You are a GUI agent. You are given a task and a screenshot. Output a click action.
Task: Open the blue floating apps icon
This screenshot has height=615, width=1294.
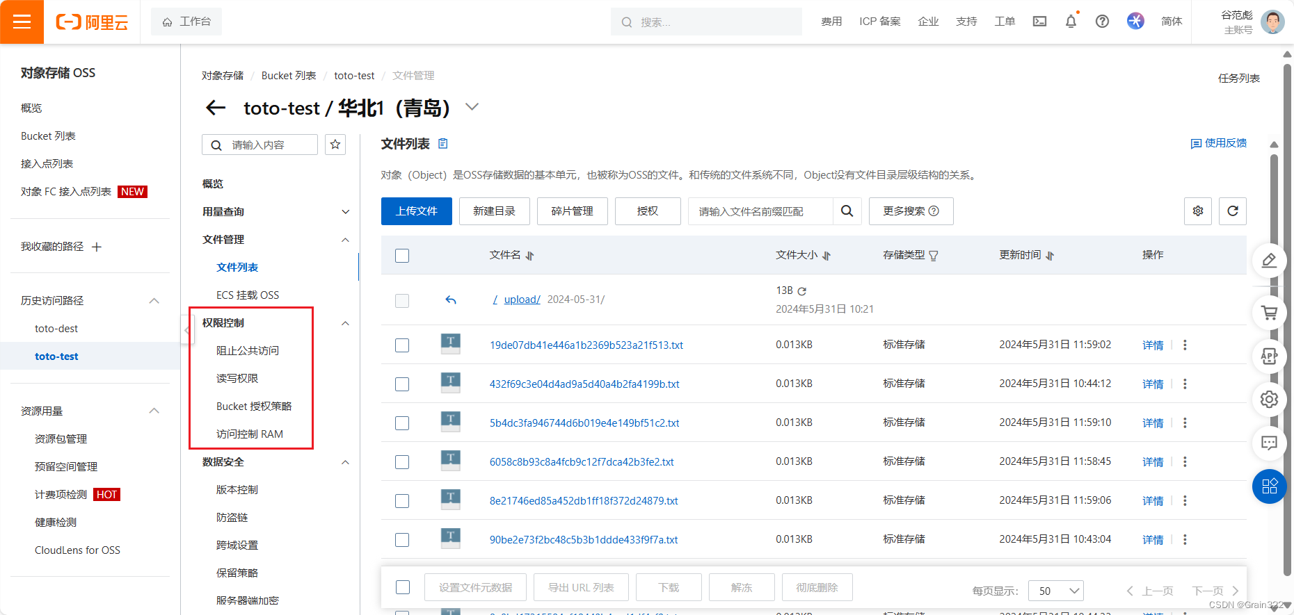[x=1269, y=486]
